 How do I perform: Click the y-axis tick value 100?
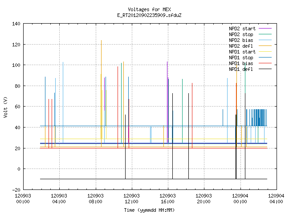coord(16,65)
